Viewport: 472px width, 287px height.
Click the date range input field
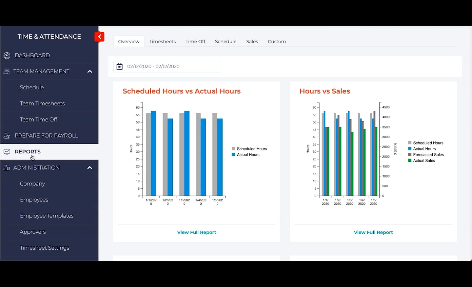click(x=167, y=67)
